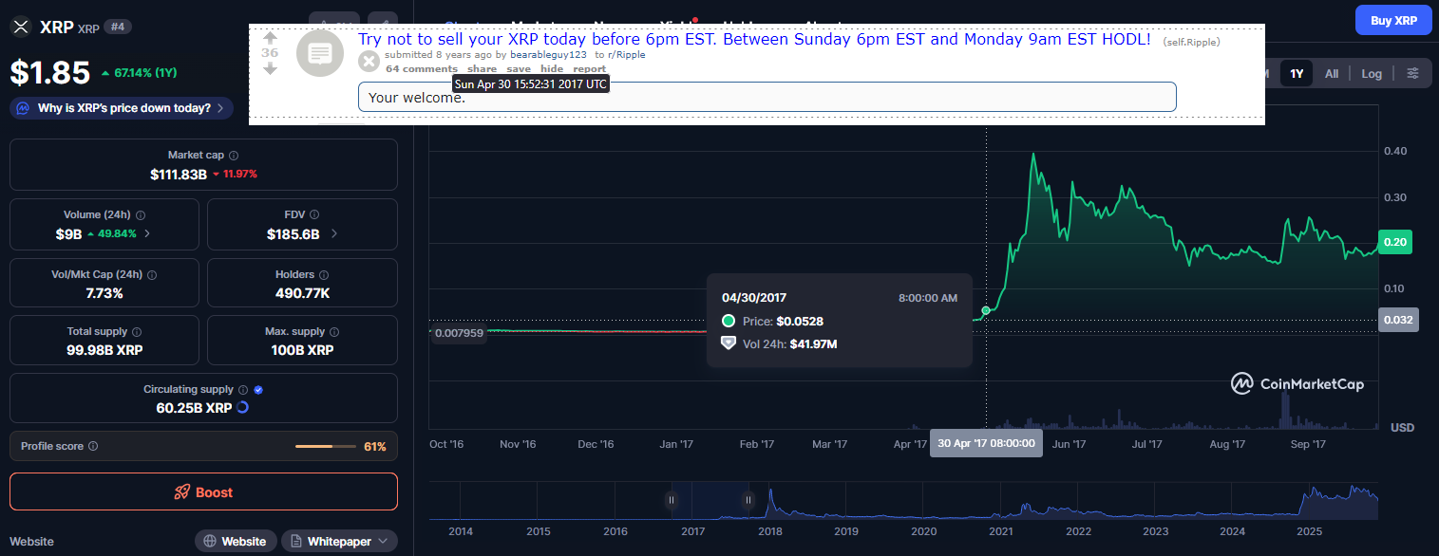
Task: Click the 67.14% (1Y) change text
Action: tap(145, 73)
